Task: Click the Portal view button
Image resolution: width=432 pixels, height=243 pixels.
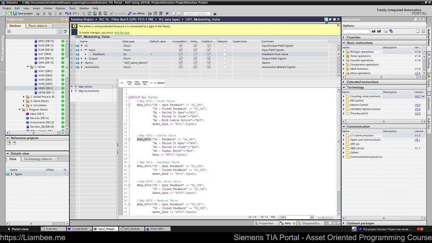Action: pos(18,229)
